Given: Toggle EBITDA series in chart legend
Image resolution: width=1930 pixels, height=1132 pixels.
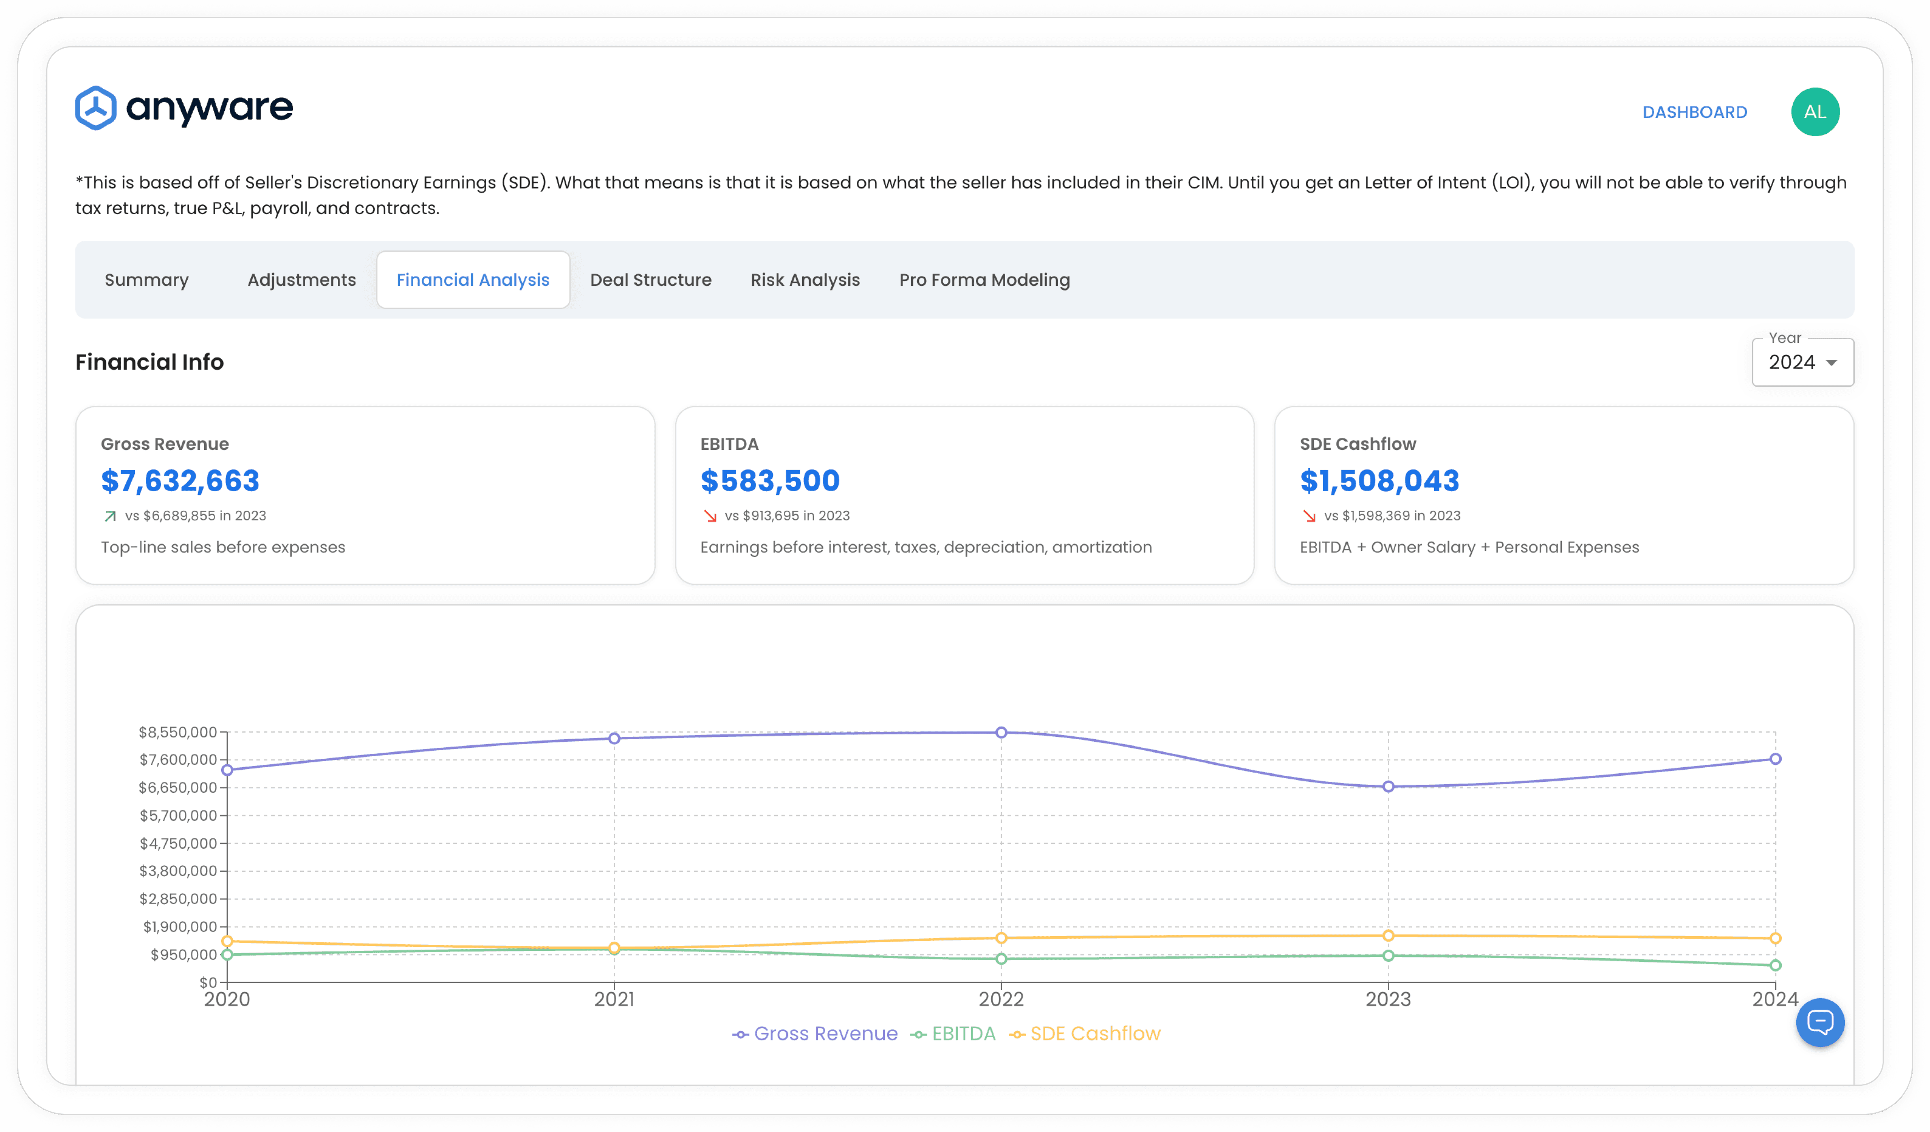Looking at the screenshot, I should click(954, 1034).
